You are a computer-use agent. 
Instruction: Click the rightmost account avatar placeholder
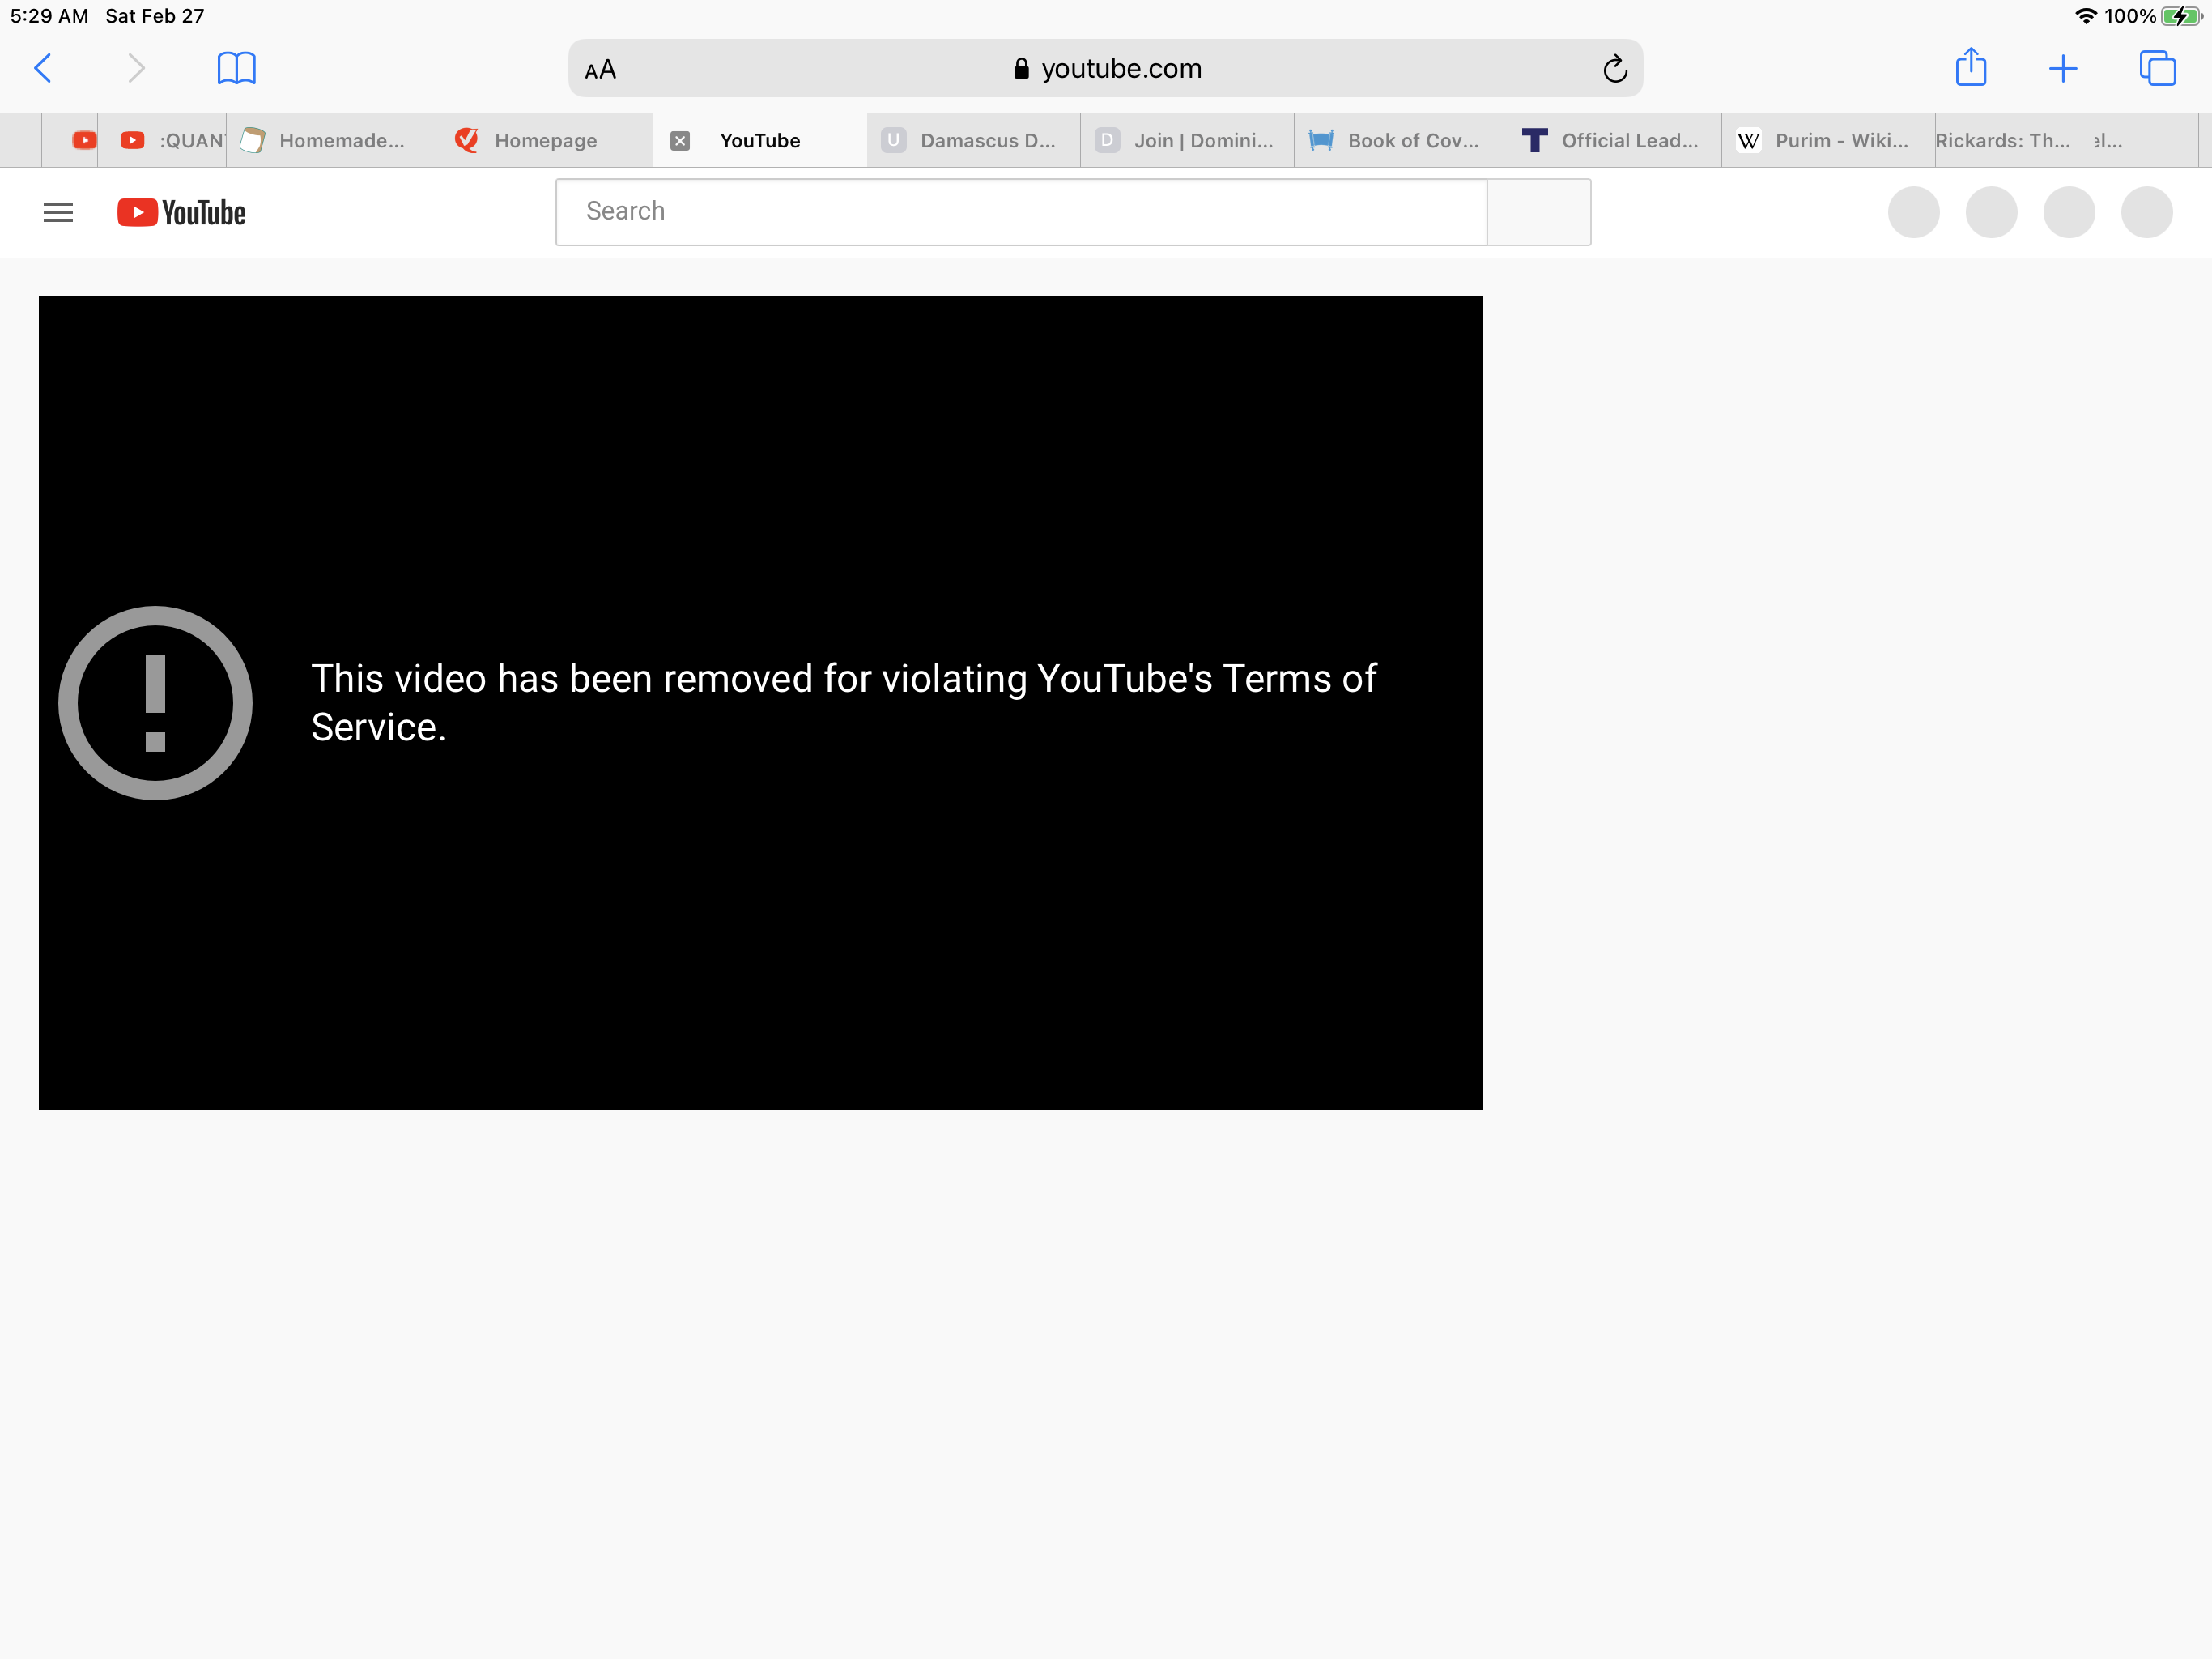pyautogui.click(x=2146, y=212)
